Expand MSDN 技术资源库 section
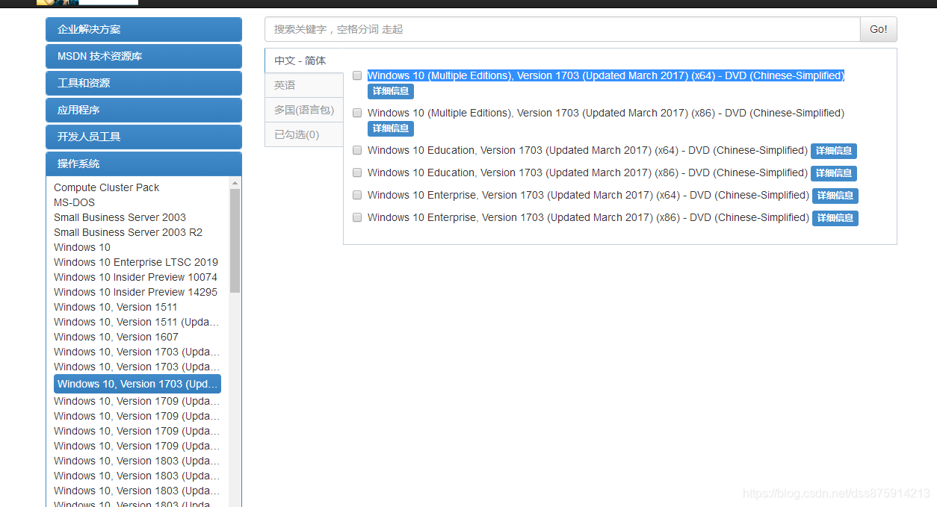This screenshot has width=937, height=507. (x=143, y=56)
